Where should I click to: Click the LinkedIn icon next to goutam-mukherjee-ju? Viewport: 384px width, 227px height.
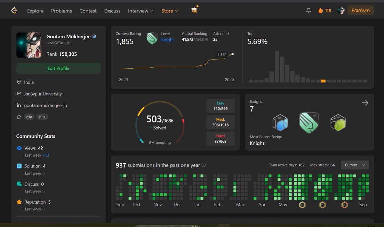[19, 106]
